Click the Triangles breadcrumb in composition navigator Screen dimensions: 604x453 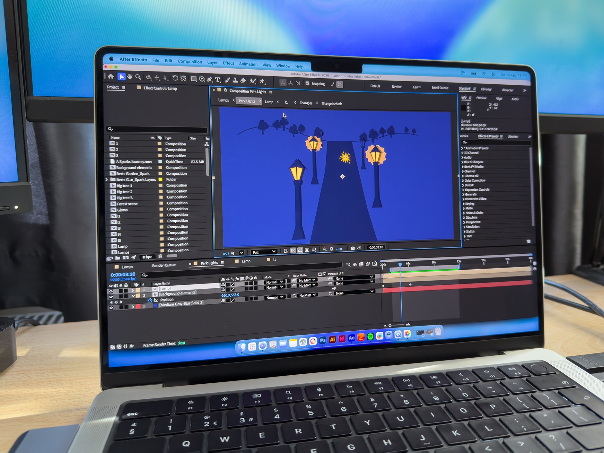pyautogui.click(x=306, y=103)
